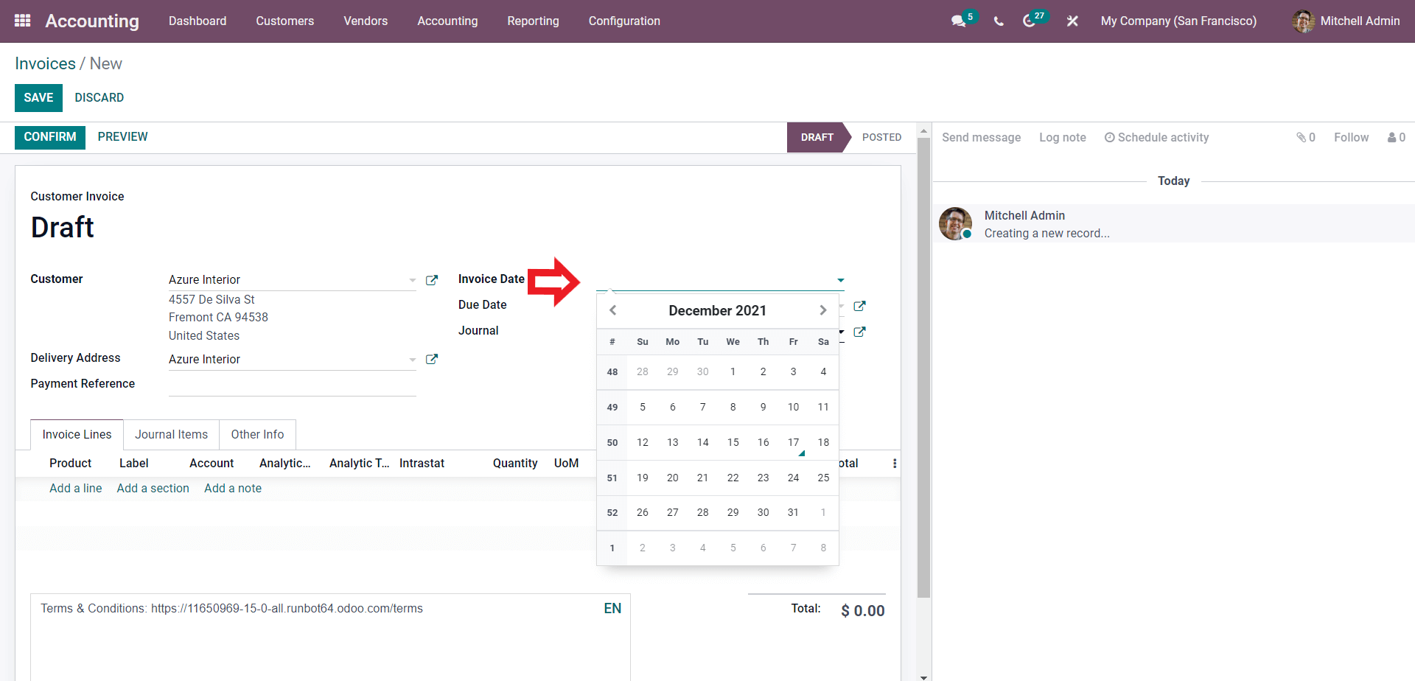Viewport: 1415px width, 681px height.
Task: Switch to the Journal Items tab
Action: click(x=171, y=434)
